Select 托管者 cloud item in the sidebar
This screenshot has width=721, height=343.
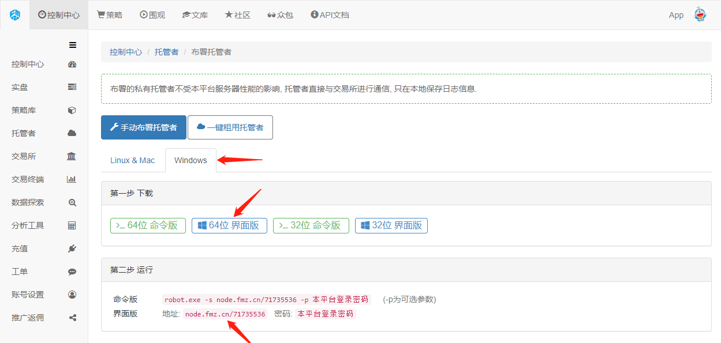tap(44, 133)
